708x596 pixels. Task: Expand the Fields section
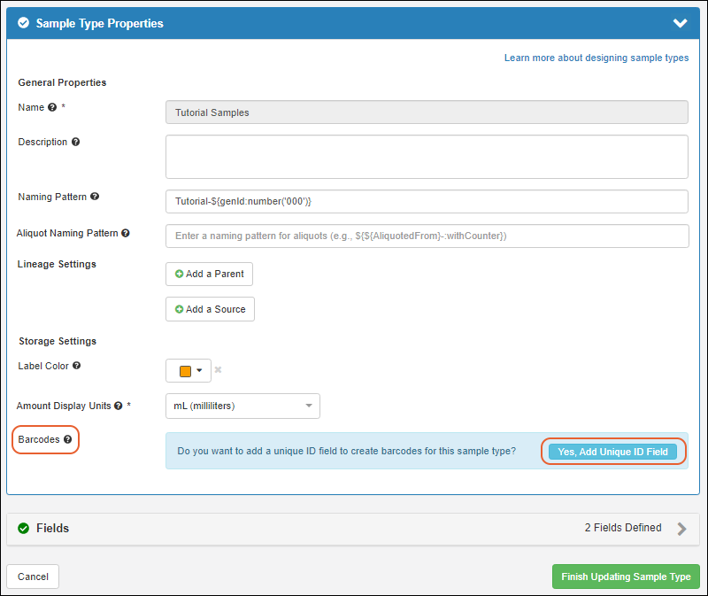tap(681, 529)
